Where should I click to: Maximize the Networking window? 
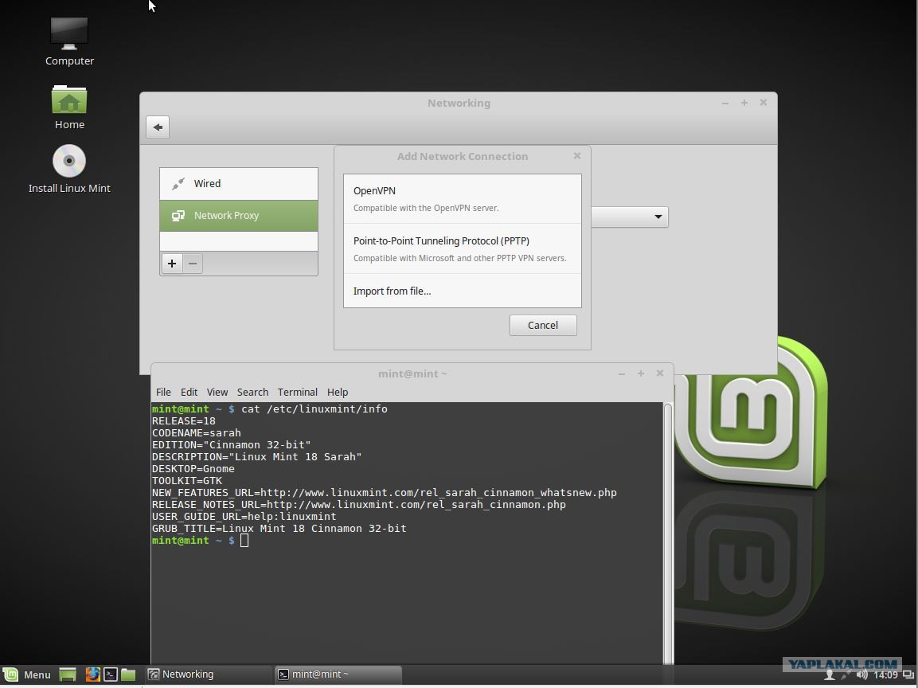click(x=744, y=103)
